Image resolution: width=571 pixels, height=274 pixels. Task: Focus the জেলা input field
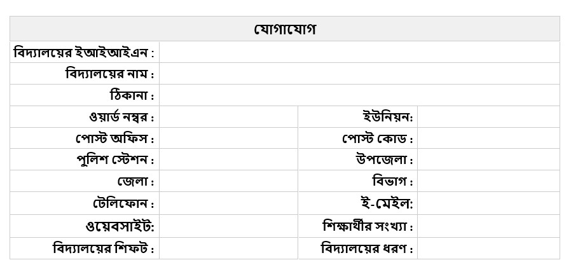point(228,181)
